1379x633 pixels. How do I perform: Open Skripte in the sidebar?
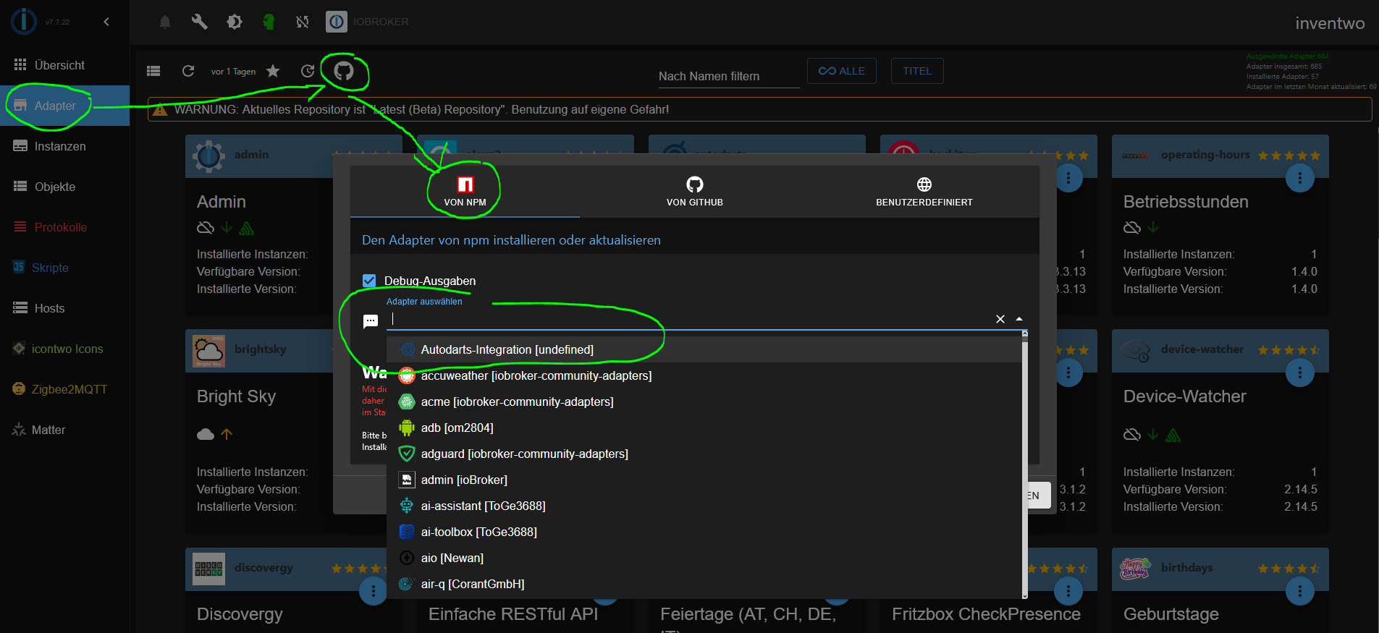[x=64, y=268]
